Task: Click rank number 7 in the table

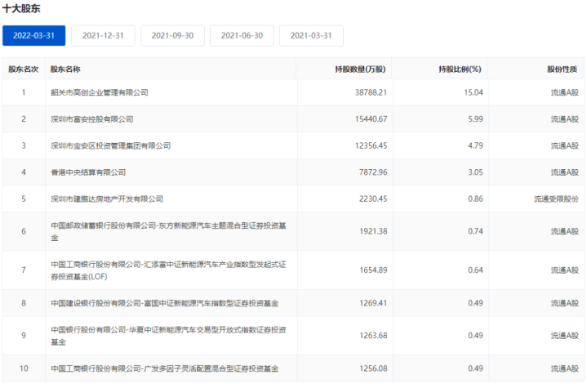Action: 24,270
